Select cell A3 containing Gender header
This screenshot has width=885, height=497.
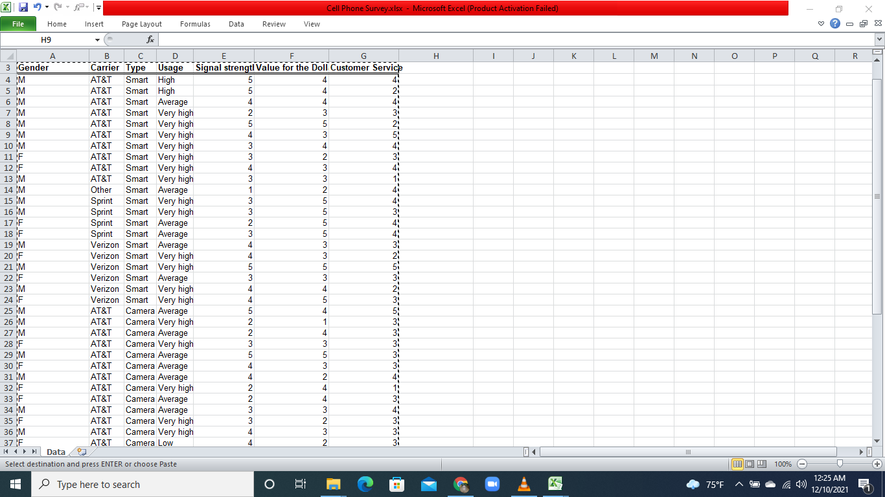[52, 67]
